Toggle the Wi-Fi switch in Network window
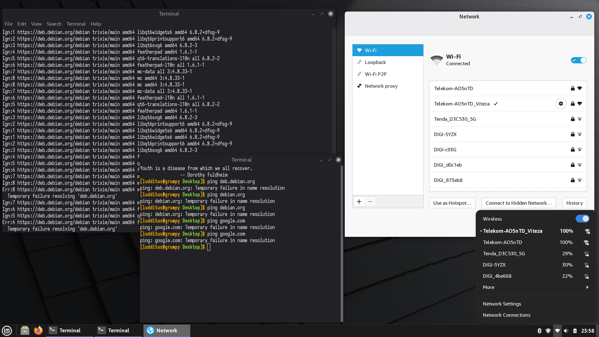The width and height of the screenshot is (599, 337). pos(578,60)
